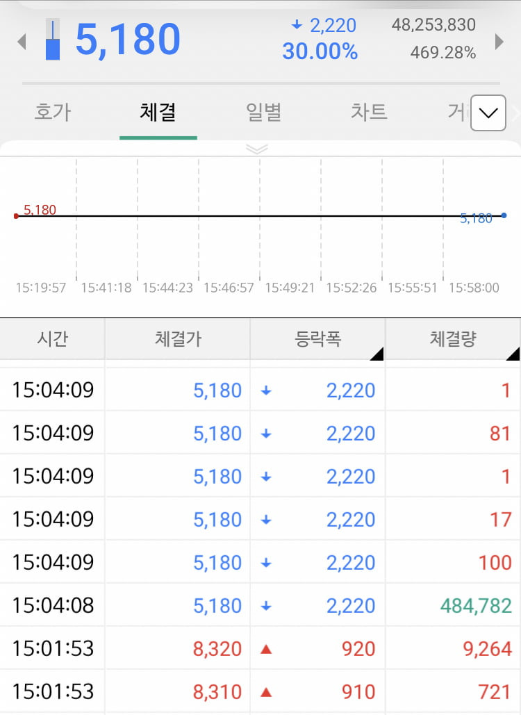521x715 pixels.
Task: Go to previous stock with left arrow
Action: pos(22,42)
